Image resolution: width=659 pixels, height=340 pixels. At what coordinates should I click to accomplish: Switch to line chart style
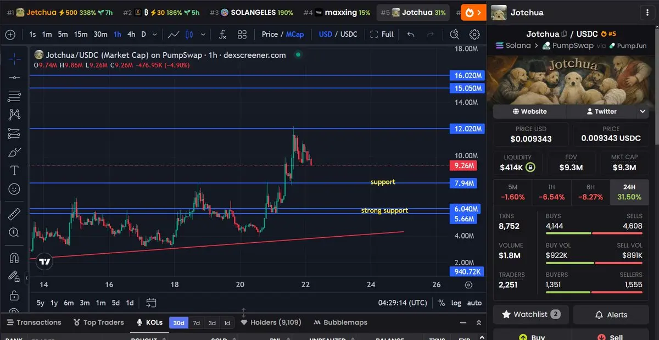174,35
